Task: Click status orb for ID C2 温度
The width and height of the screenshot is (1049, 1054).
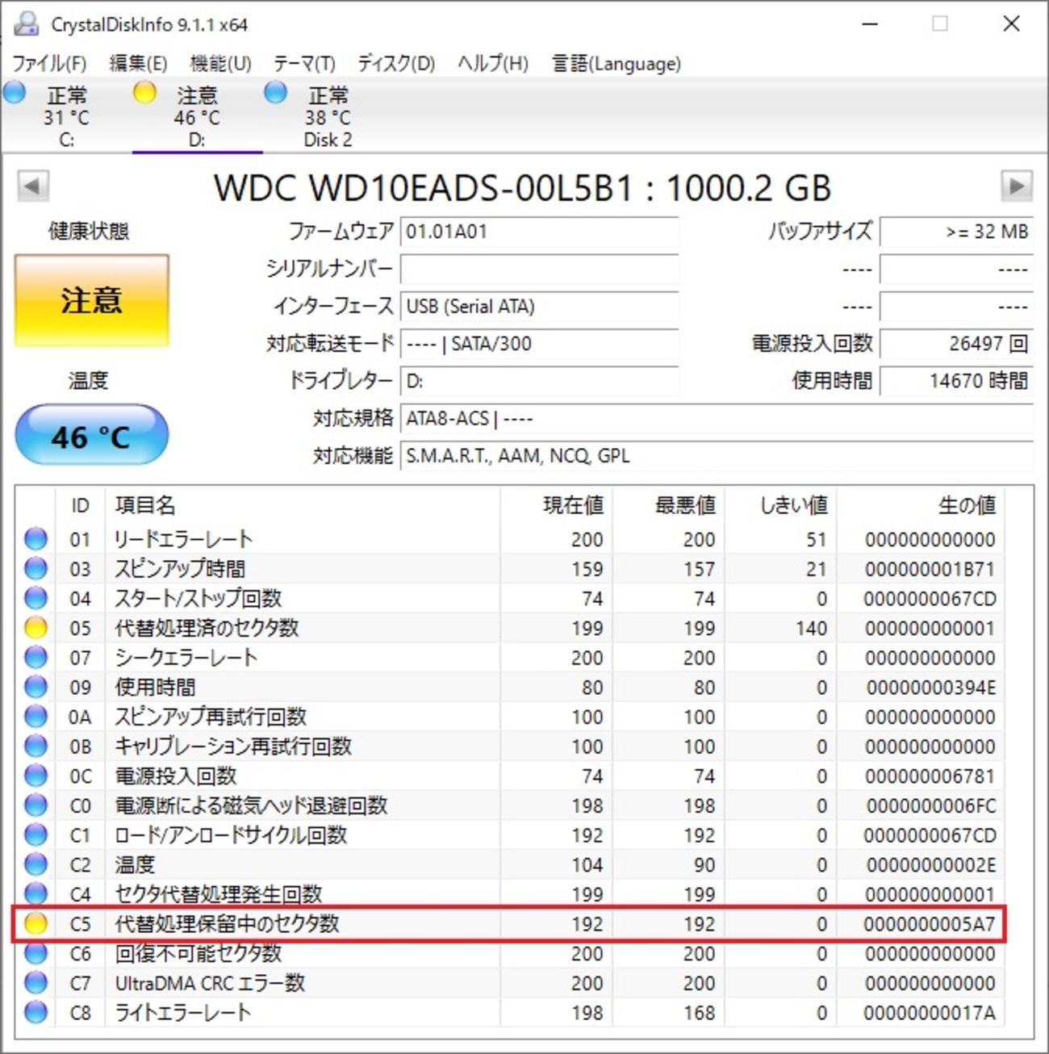Action: [x=36, y=864]
